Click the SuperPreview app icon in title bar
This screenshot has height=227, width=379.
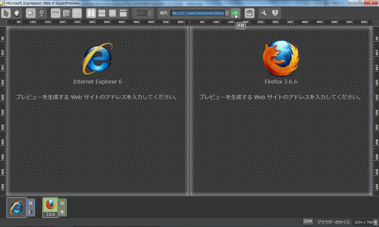(3, 3)
